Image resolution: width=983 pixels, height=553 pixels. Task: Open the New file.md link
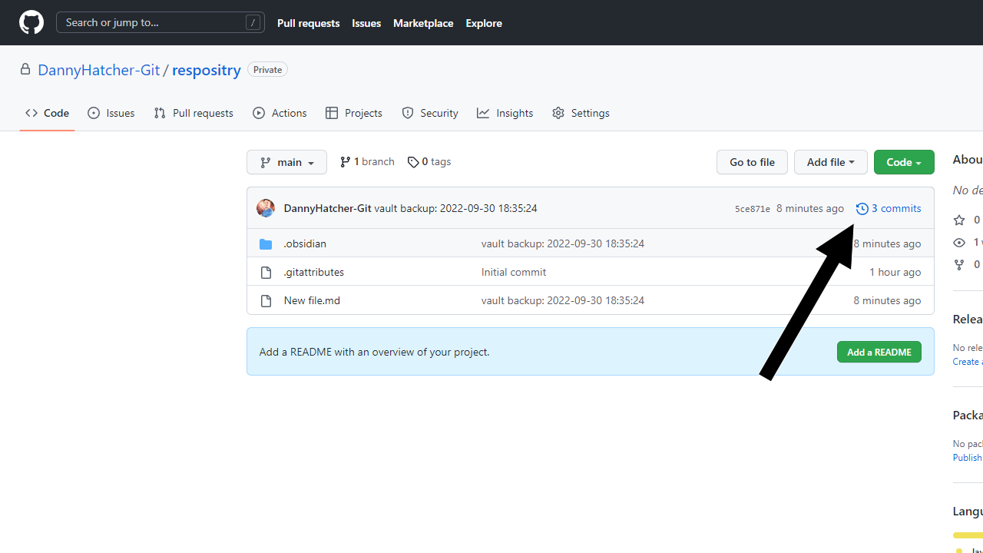pyautogui.click(x=312, y=300)
